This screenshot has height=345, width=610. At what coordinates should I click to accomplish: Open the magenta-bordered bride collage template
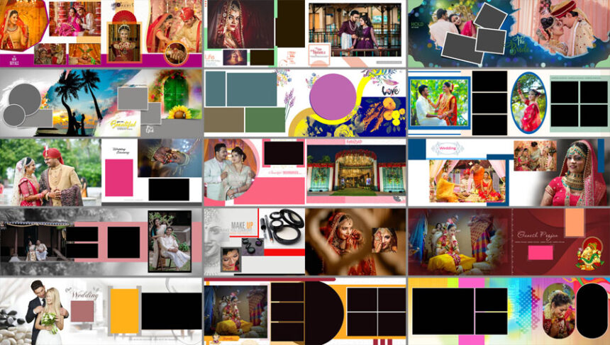(x=101, y=33)
